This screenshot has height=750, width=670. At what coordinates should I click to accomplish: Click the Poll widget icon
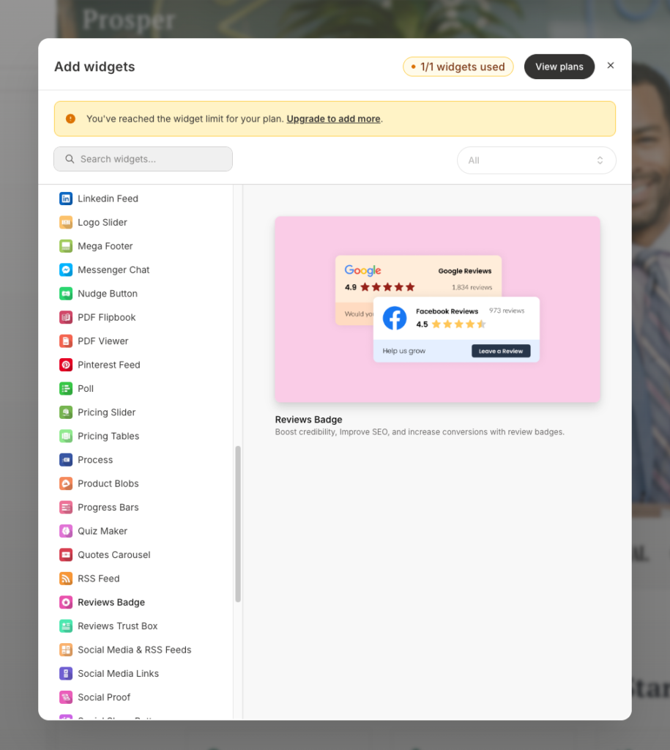point(65,388)
